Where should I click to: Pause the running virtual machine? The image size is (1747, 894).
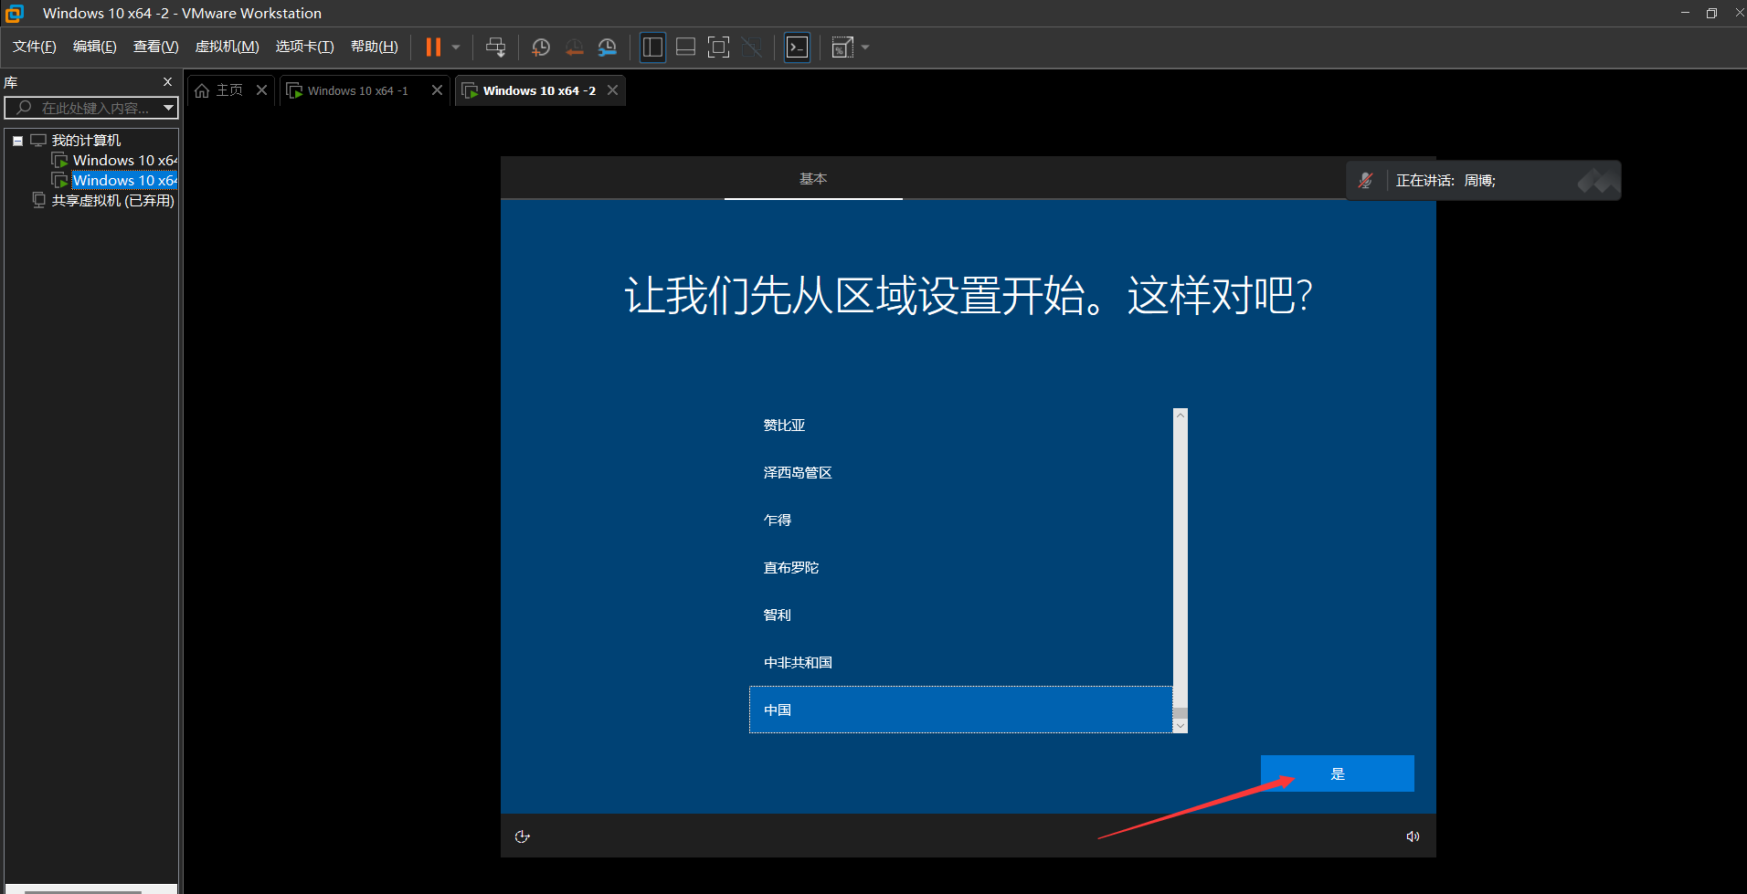pyautogui.click(x=433, y=47)
